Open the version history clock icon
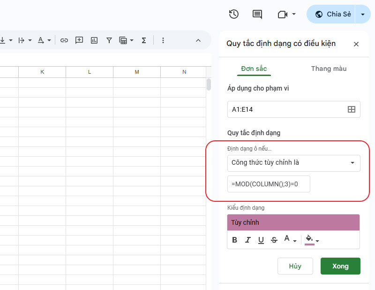The height and width of the screenshot is (290, 375). point(234,14)
